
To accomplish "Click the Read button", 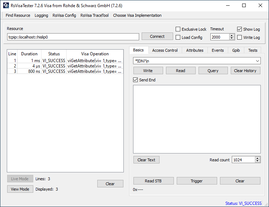I will tap(181, 71).
